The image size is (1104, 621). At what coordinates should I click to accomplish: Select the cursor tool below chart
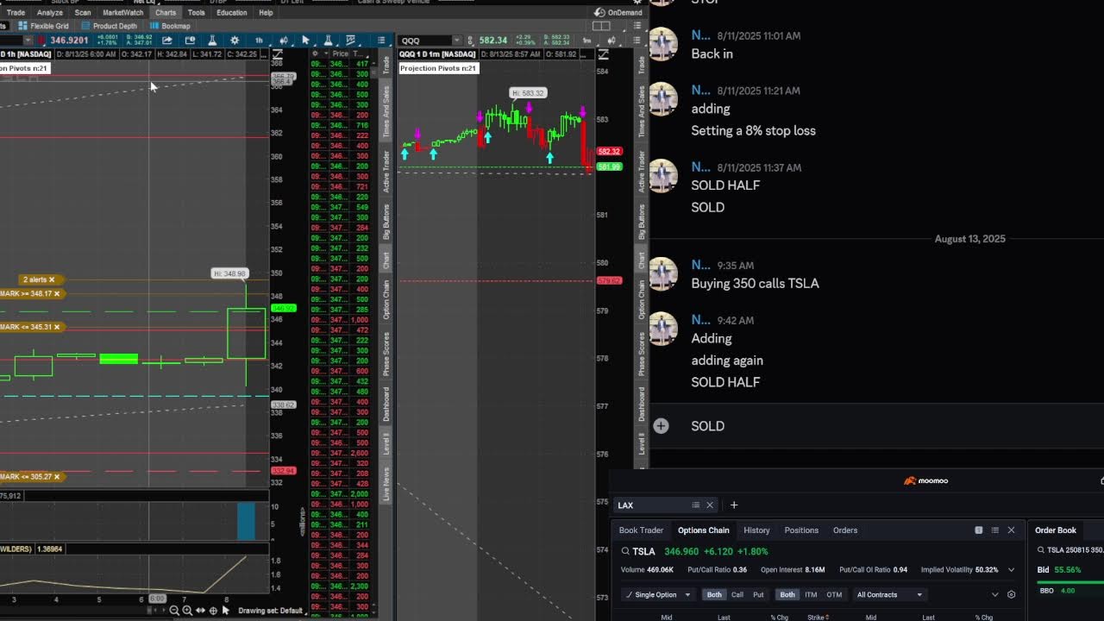tap(226, 611)
